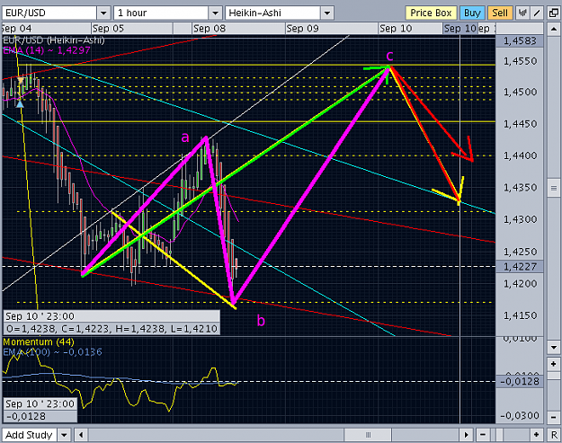Viewport: 562px width, 443px height.
Task: Click the EMA (100) ~ -0,0136 label
Action: pos(52,352)
